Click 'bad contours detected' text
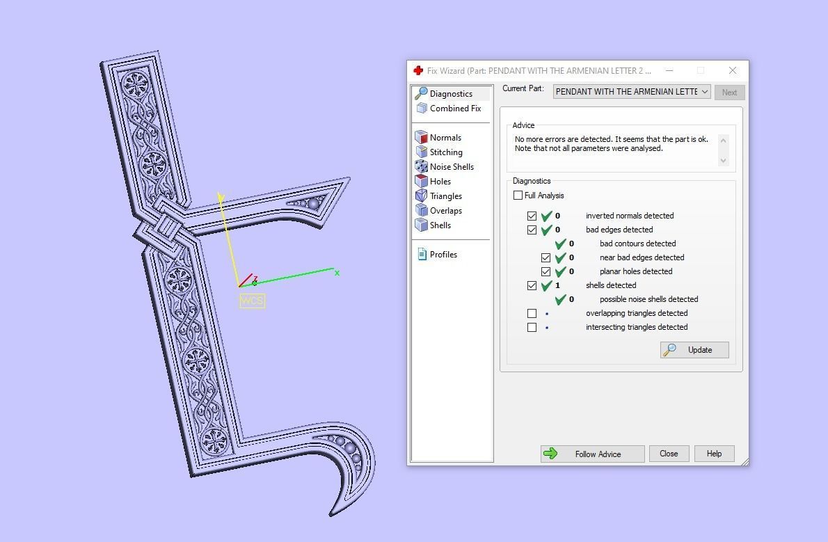 (x=637, y=244)
